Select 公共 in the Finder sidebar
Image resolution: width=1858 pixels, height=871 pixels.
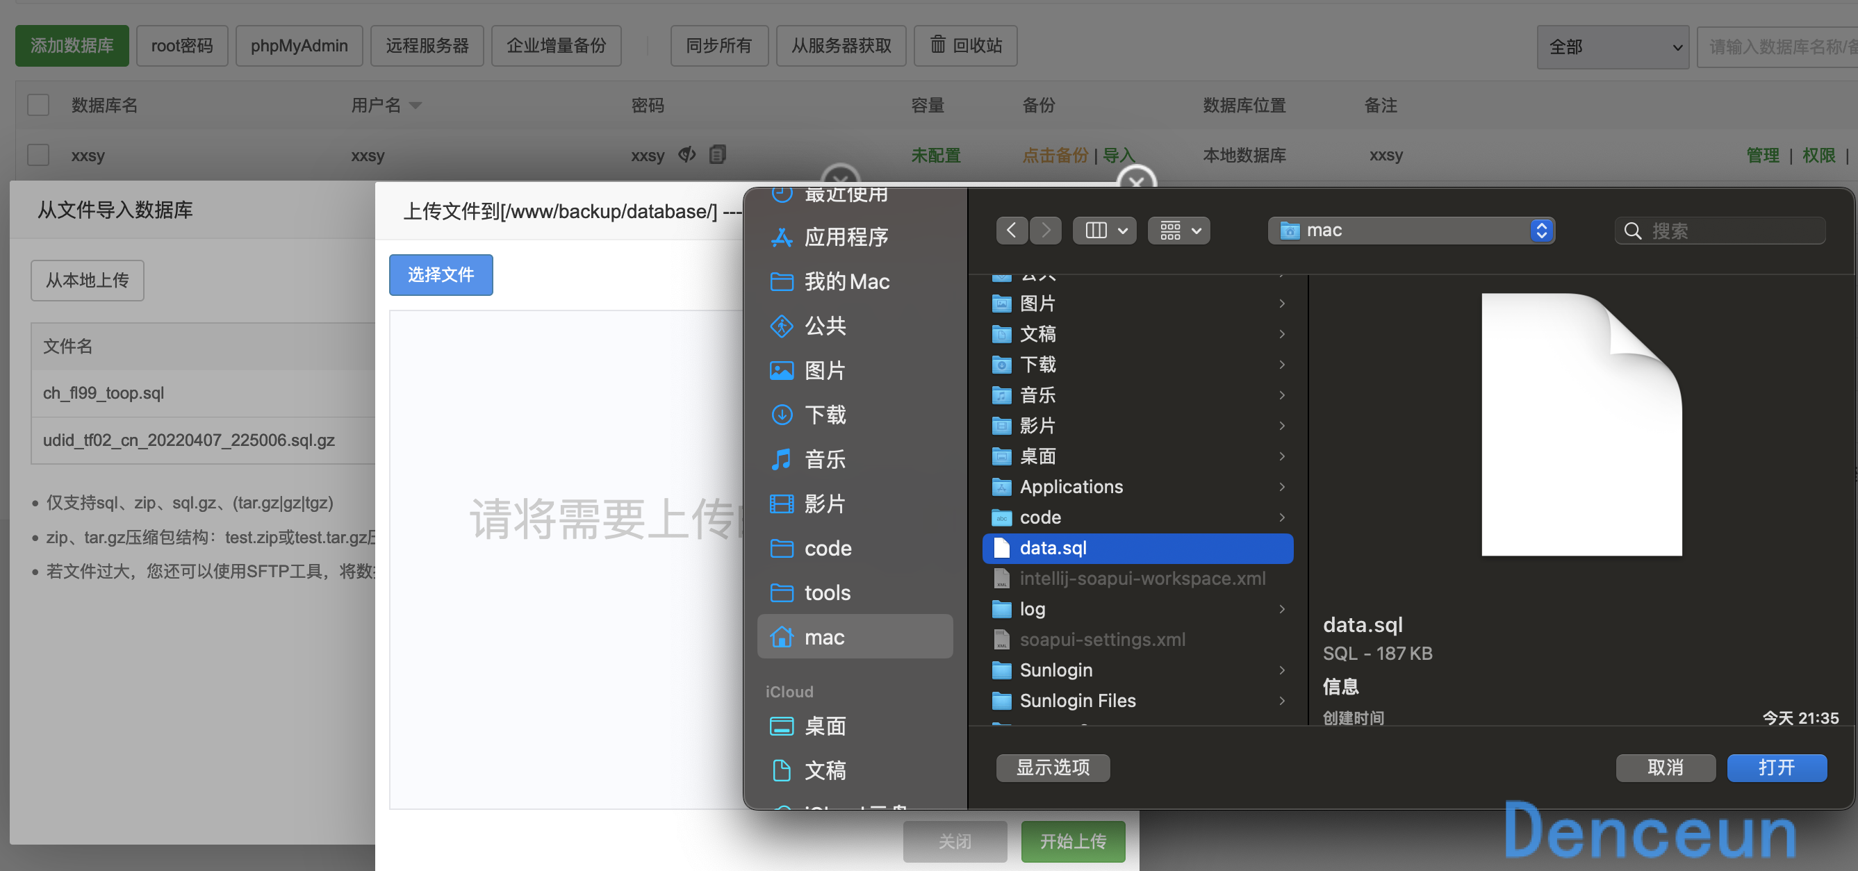[x=855, y=326]
